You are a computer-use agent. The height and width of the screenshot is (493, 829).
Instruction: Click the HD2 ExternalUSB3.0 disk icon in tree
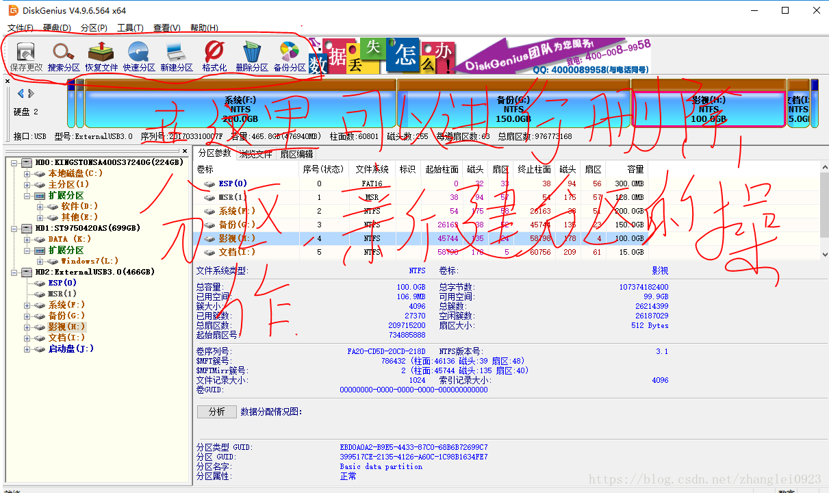point(26,272)
